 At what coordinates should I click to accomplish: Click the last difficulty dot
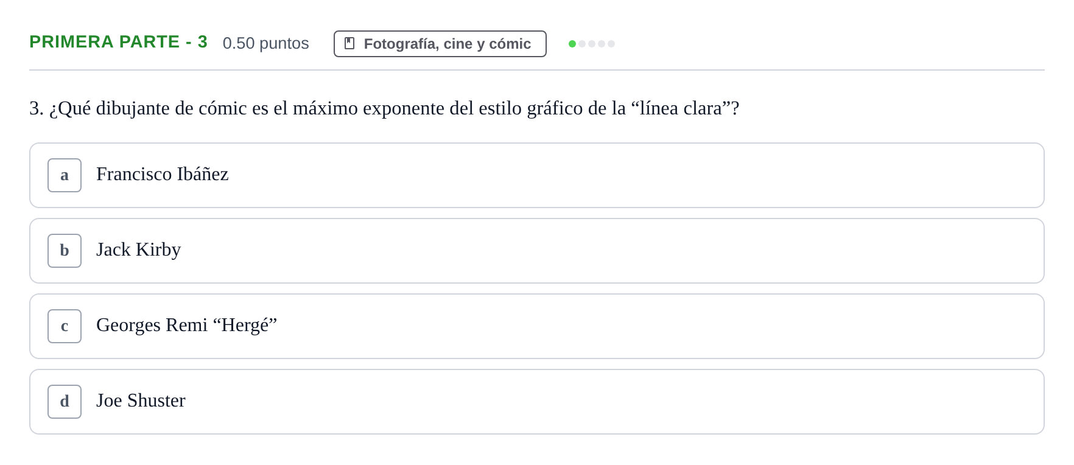[611, 44]
